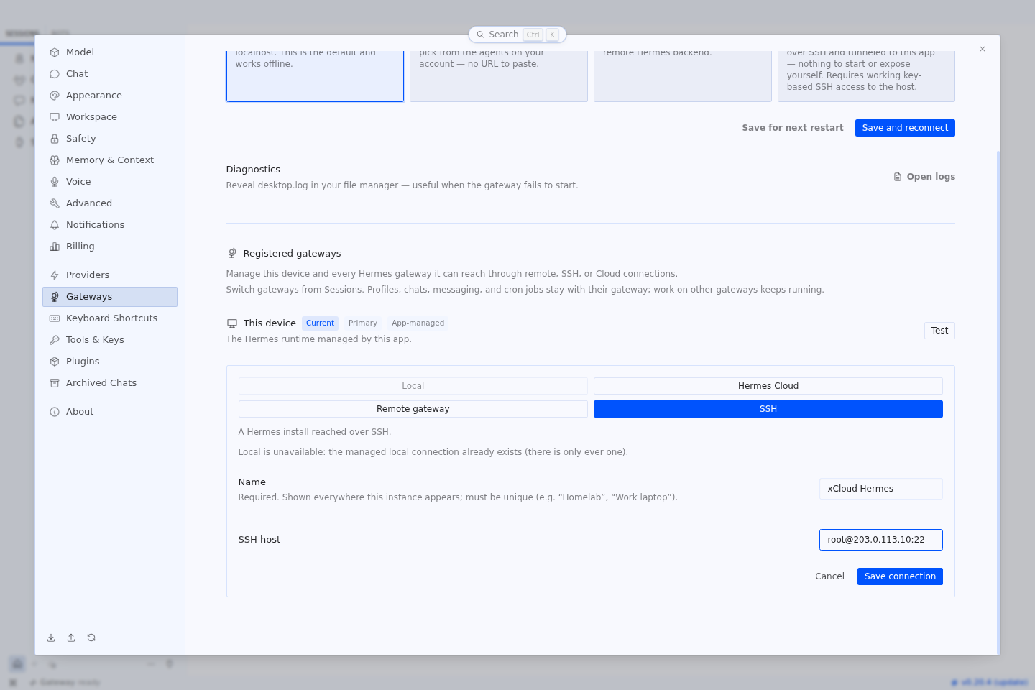
Task: Edit the SSH host input field
Action: [881, 540]
